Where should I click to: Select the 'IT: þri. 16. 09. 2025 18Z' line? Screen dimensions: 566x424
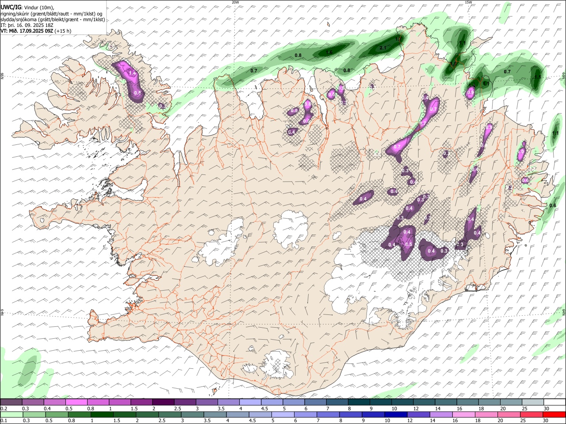[x=27, y=25]
